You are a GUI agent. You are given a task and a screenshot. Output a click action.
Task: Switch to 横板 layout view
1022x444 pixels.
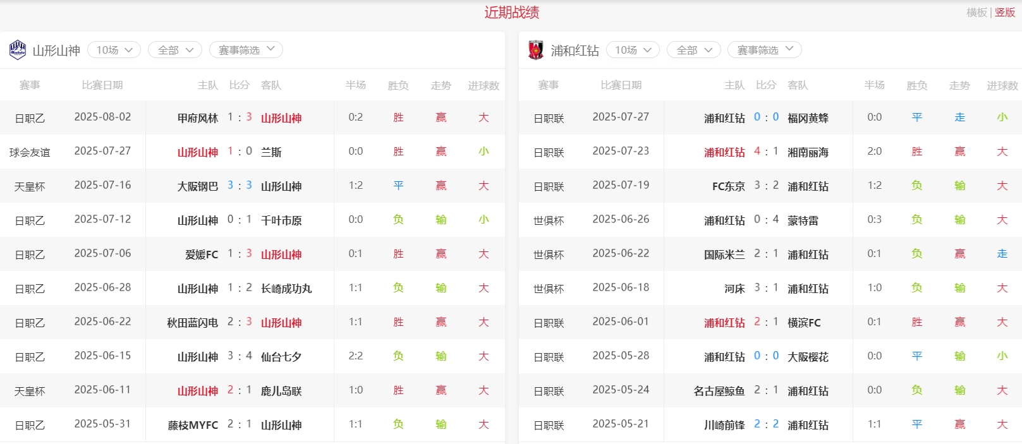[x=976, y=13]
